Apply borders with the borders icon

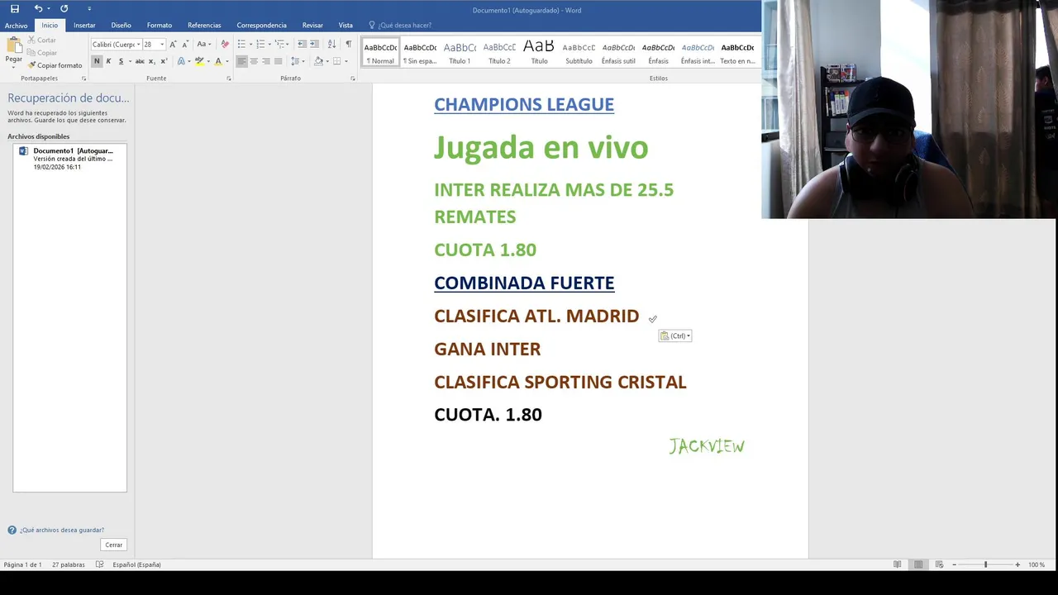[x=336, y=61]
